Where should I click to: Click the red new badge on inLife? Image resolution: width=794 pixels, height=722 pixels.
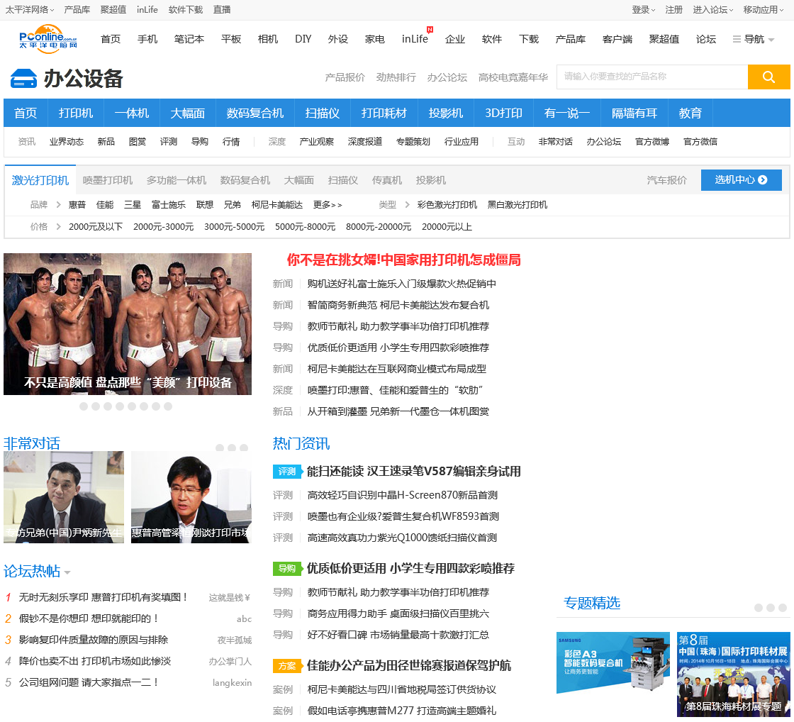(430, 29)
